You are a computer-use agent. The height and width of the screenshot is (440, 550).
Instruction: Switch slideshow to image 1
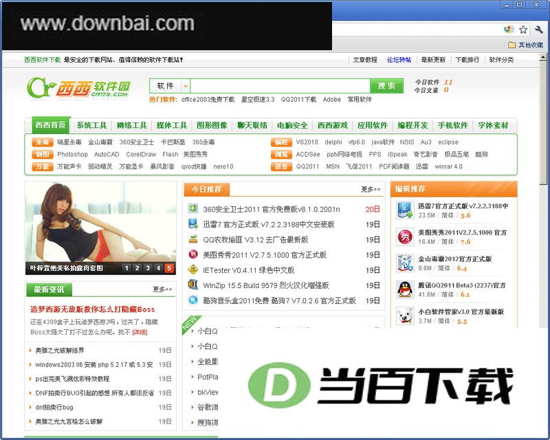click(126, 268)
